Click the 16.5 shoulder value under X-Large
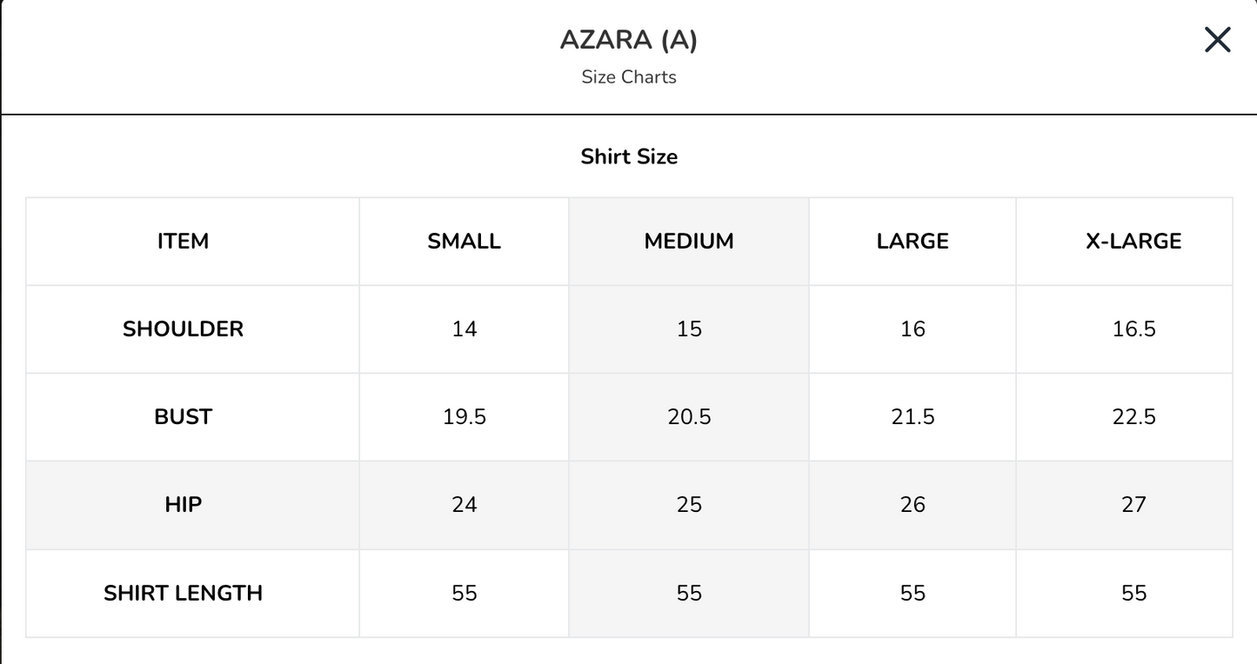Viewport: 1257px width, 664px height. [1133, 329]
